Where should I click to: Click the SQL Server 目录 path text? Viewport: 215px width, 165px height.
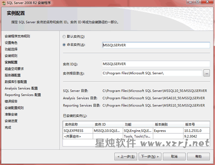pos(155,91)
